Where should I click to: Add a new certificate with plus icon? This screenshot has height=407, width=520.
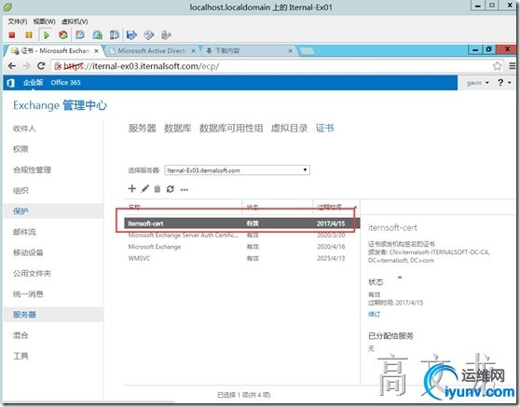pyautogui.click(x=132, y=188)
